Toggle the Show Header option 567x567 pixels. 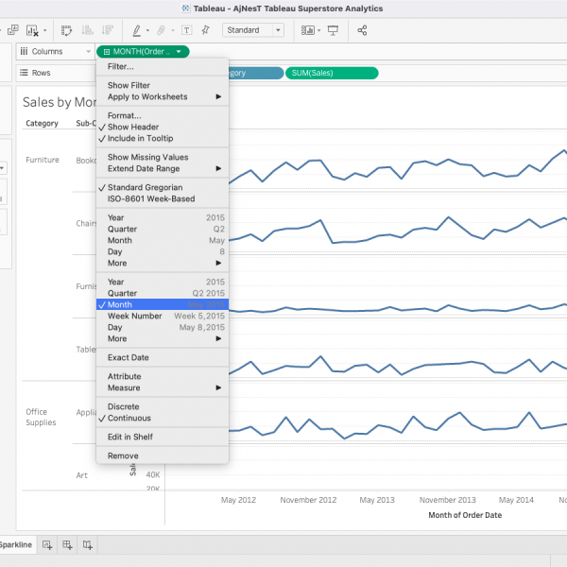click(132, 127)
